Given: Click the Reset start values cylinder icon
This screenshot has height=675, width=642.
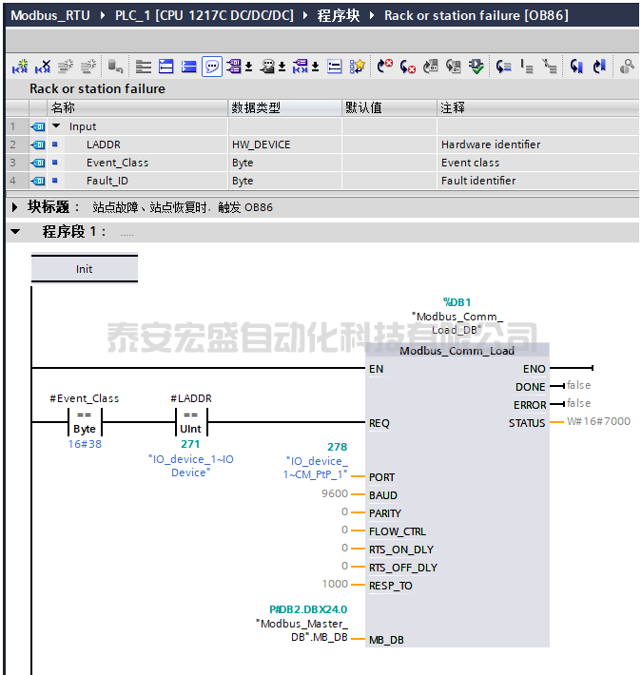Looking at the screenshot, I should click(x=115, y=67).
